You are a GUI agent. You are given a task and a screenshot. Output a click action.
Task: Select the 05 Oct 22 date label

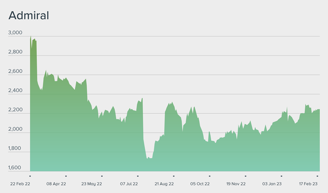click(x=200, y=183)
